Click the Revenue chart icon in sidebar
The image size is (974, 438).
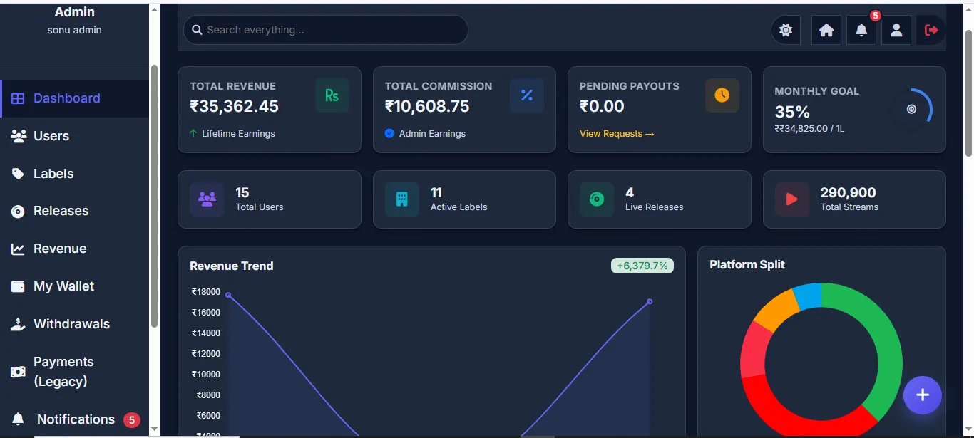point(19,249)
